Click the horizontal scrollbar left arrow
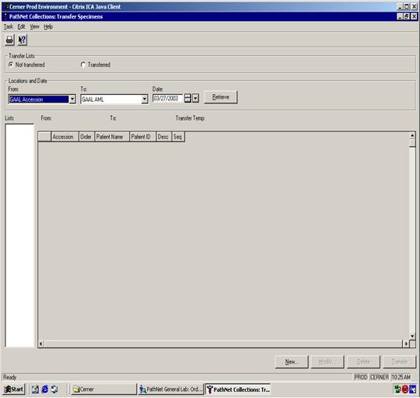The height and width of the screenshot is (398, 420). click(x=41, y=344)
